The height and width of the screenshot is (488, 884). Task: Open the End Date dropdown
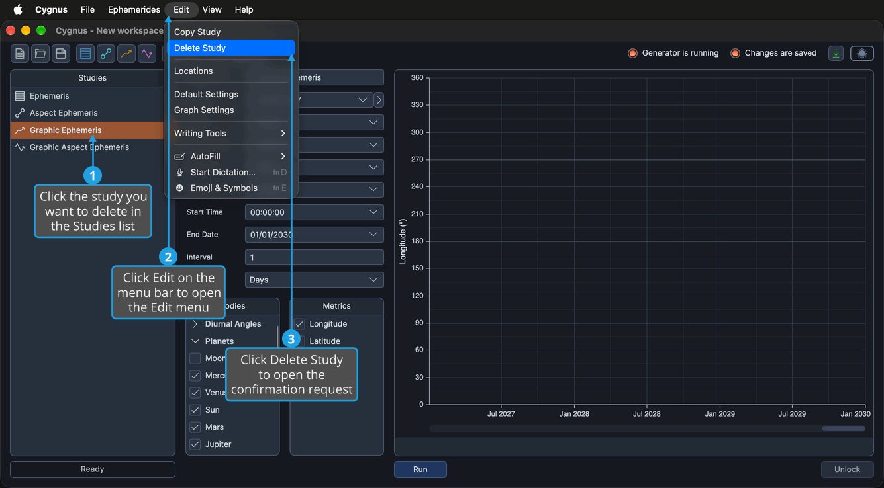click(x=314, y=235)
